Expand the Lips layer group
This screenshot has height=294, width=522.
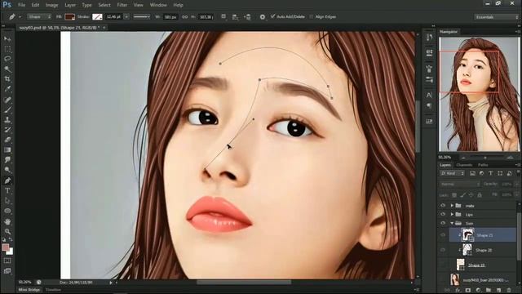(x=452, y=214)
